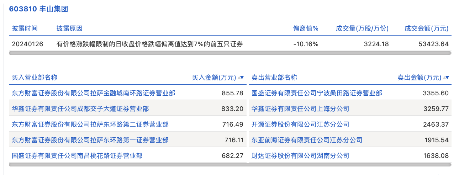The image size is (459, 175).
Task: Click 华鑫证券上海分公司 seller link
Action: 300,109
